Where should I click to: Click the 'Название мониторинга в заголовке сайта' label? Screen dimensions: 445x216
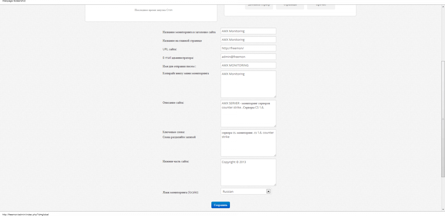click(189, 32)
